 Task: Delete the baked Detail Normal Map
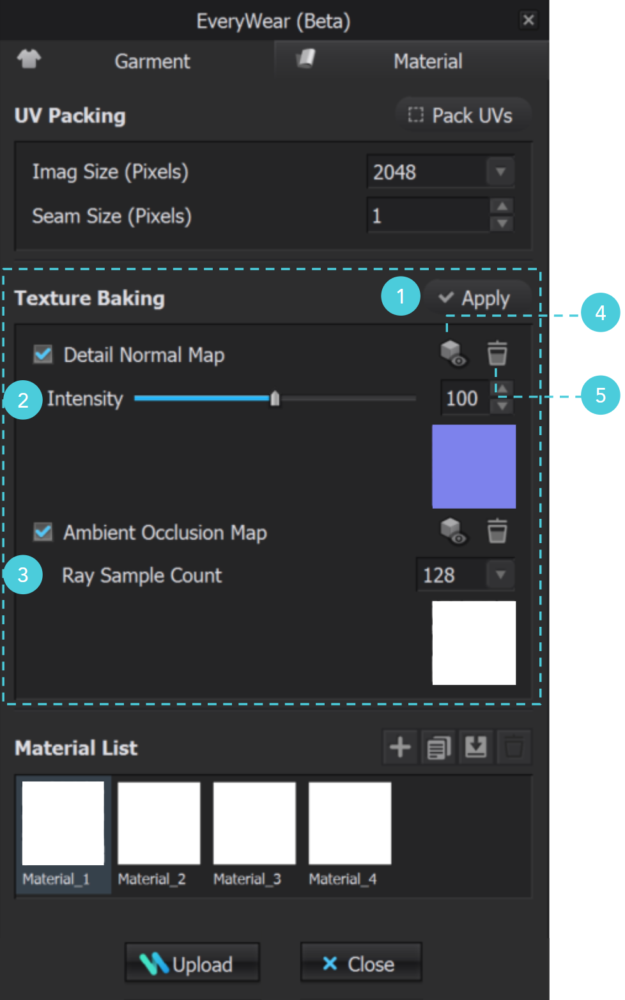(x=497, y=353)
